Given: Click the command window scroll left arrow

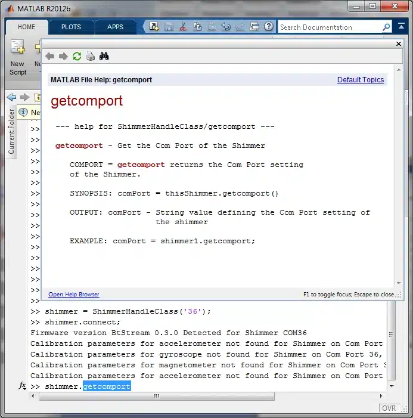Looking at the screenshot, I should coord(33,396).
